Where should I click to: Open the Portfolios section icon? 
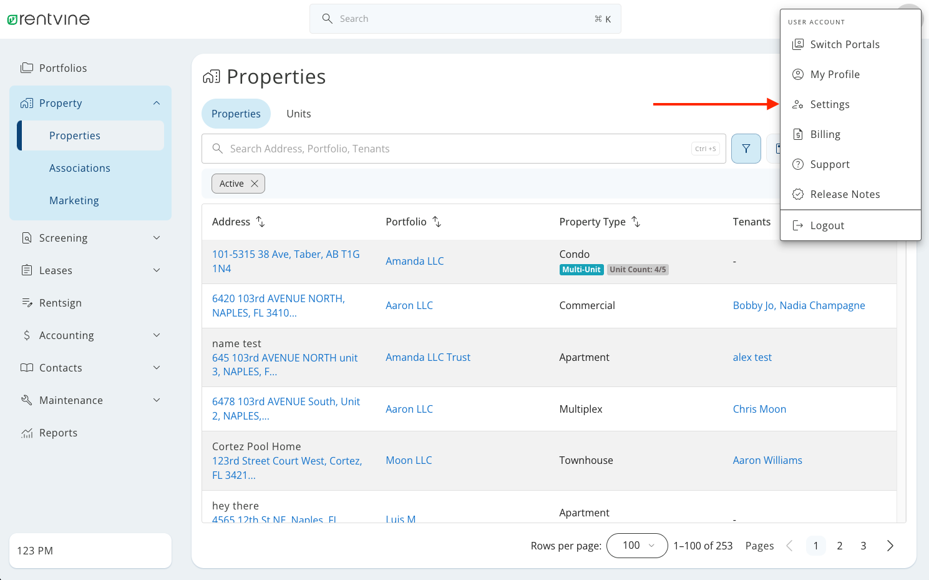tap(27, 67)
